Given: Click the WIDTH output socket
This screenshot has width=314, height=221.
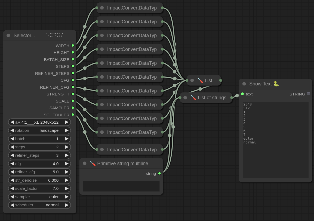Looking at the screenshot, I should (73, 46).
